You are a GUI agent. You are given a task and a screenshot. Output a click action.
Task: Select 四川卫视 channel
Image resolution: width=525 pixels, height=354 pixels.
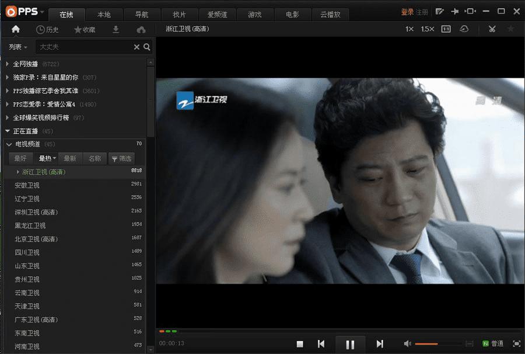73,252
